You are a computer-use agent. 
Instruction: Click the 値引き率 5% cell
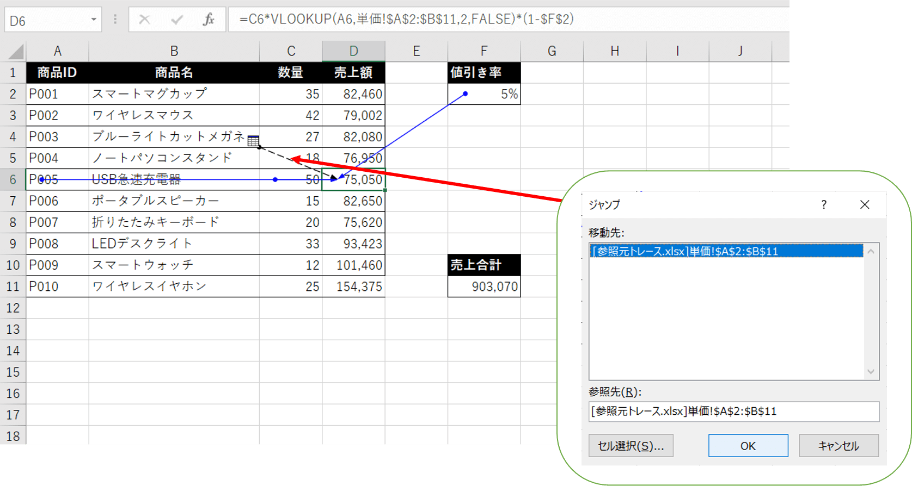(x=483, y=94)
